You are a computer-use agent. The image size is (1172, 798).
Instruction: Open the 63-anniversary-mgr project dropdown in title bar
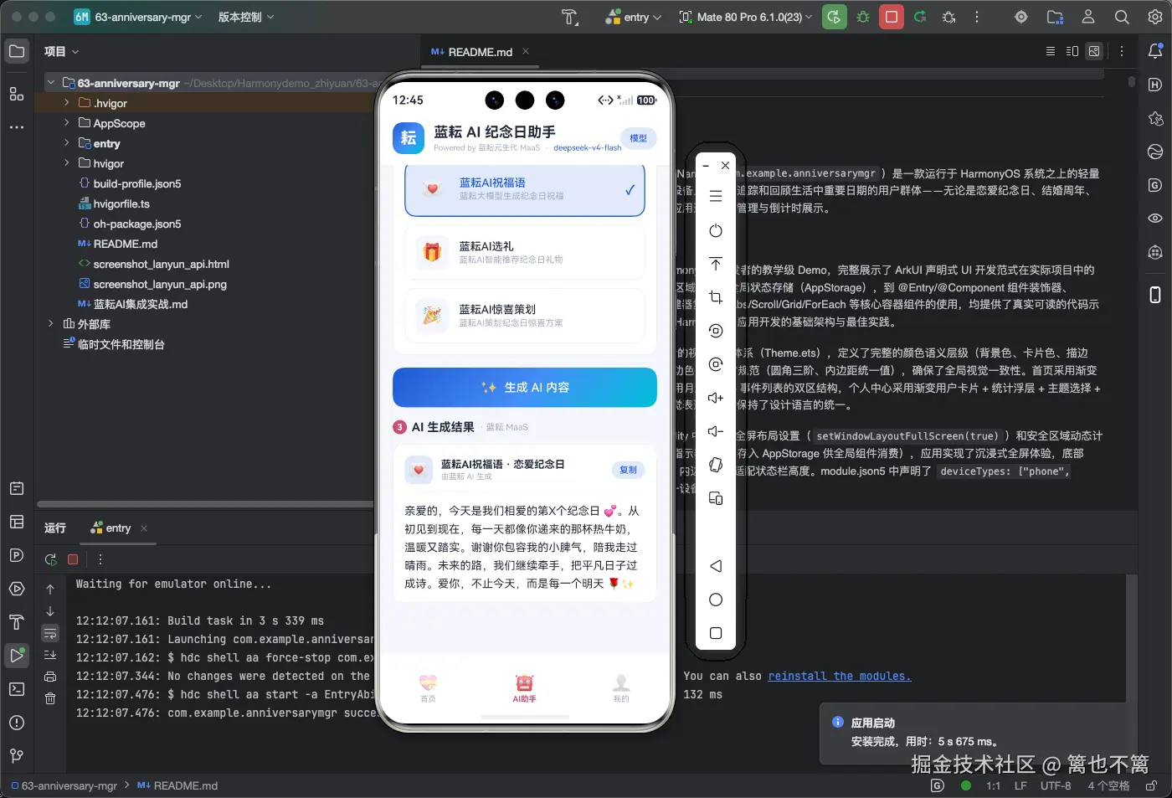138,17
